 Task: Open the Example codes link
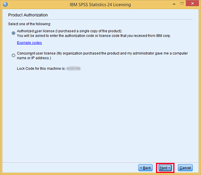click(x=29, y=43)
